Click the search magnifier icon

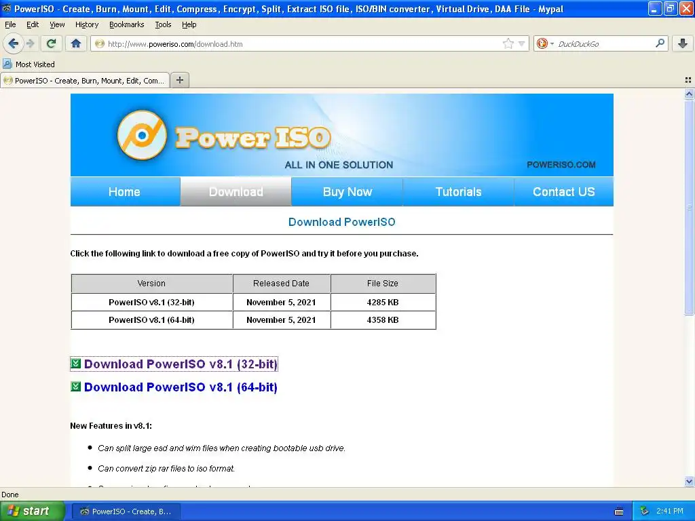[660, 43]
